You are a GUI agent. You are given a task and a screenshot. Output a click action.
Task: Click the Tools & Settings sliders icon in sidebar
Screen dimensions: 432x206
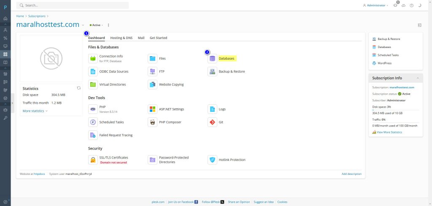click(x=5, y=74)
